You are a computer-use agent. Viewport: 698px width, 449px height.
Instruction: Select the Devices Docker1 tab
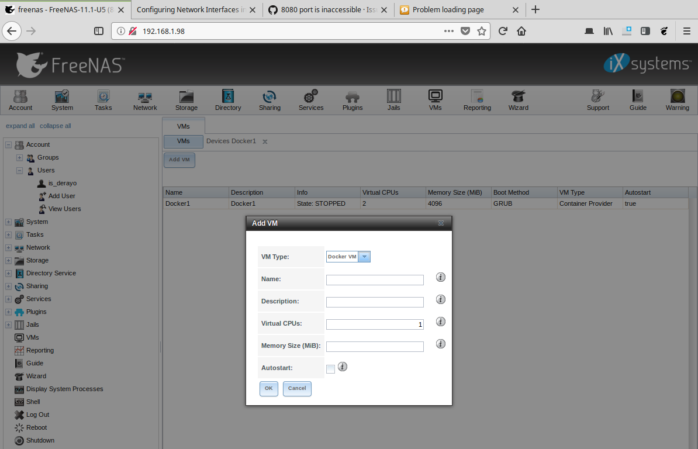tap(231, 141)
